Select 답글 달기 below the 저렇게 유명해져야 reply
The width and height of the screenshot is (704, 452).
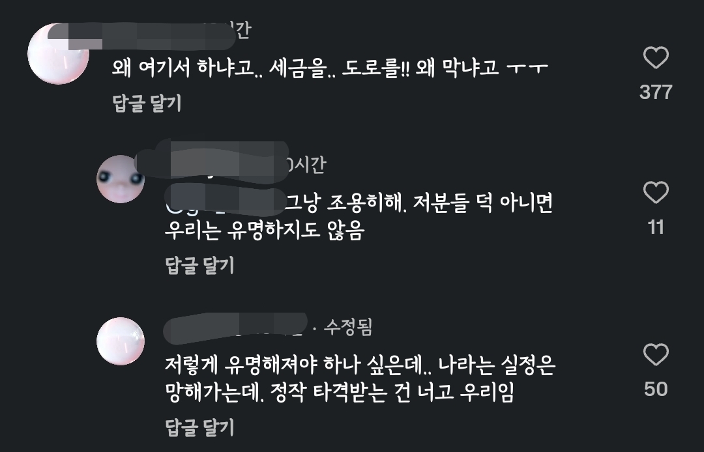(x=200, y=427)
